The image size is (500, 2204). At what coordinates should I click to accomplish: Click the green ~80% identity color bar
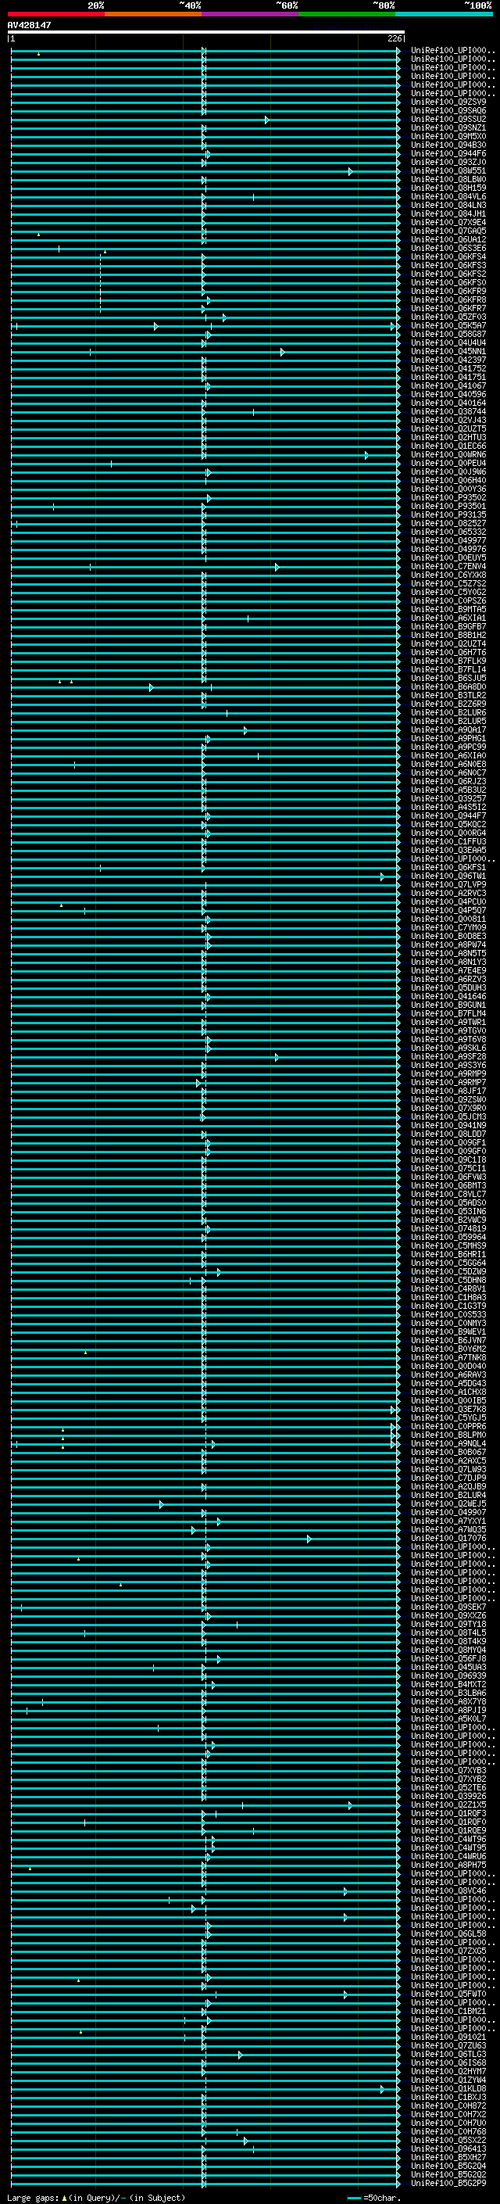coord(346,14)
